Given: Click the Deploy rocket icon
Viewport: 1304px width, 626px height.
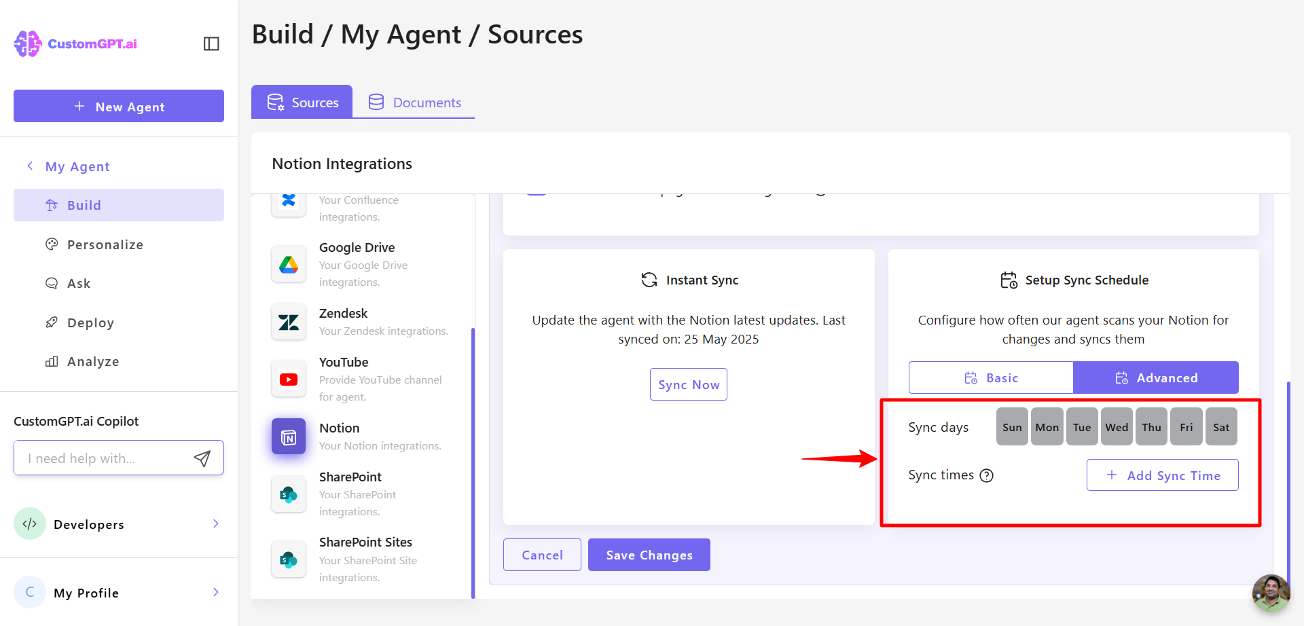Looking at the screenshot, I should 52,322.
